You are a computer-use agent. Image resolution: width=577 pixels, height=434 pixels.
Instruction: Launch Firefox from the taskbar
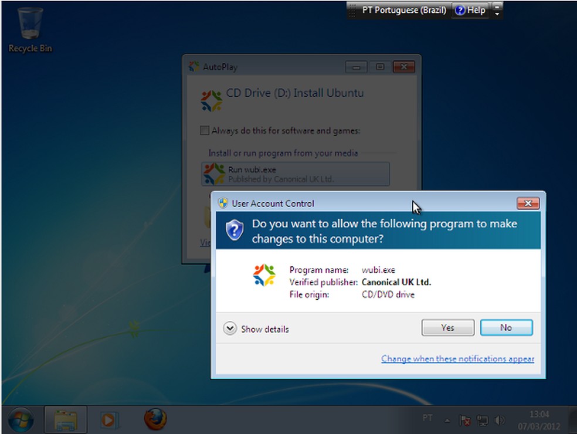pyautogui.click(x=155, y=419)
